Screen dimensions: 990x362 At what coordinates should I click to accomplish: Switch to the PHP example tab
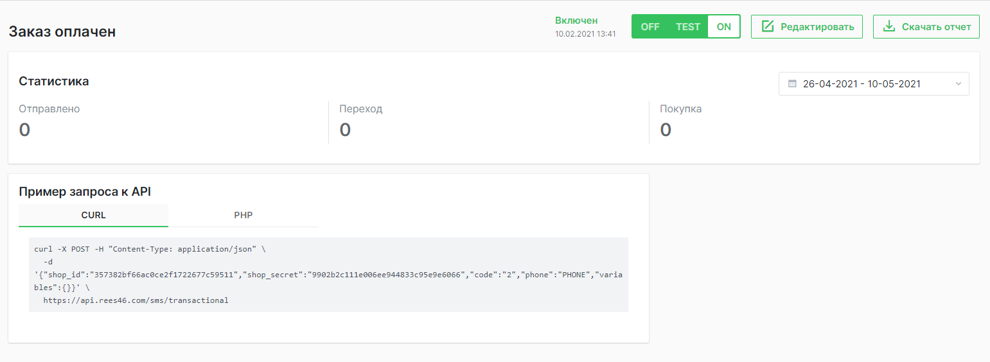click(243, 215)
